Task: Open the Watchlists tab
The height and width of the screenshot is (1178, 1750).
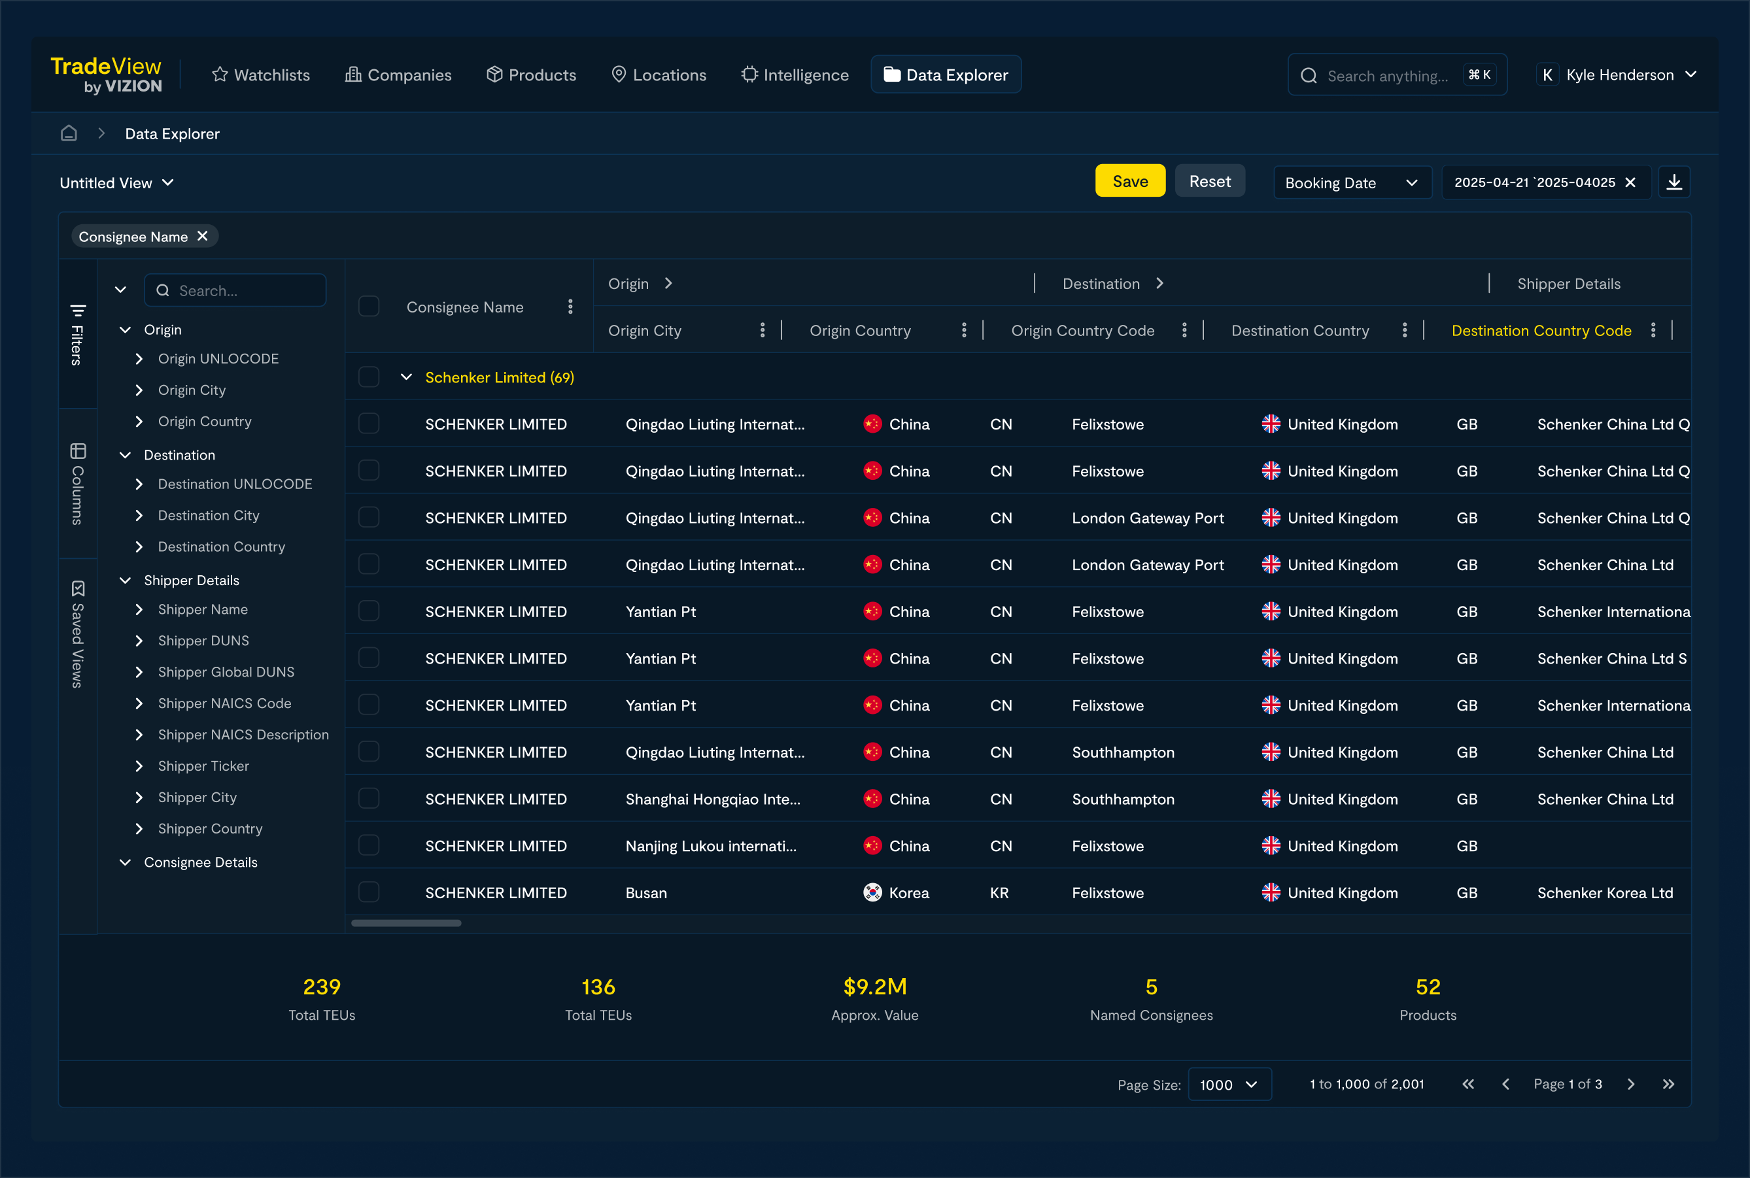Action: 261,75
